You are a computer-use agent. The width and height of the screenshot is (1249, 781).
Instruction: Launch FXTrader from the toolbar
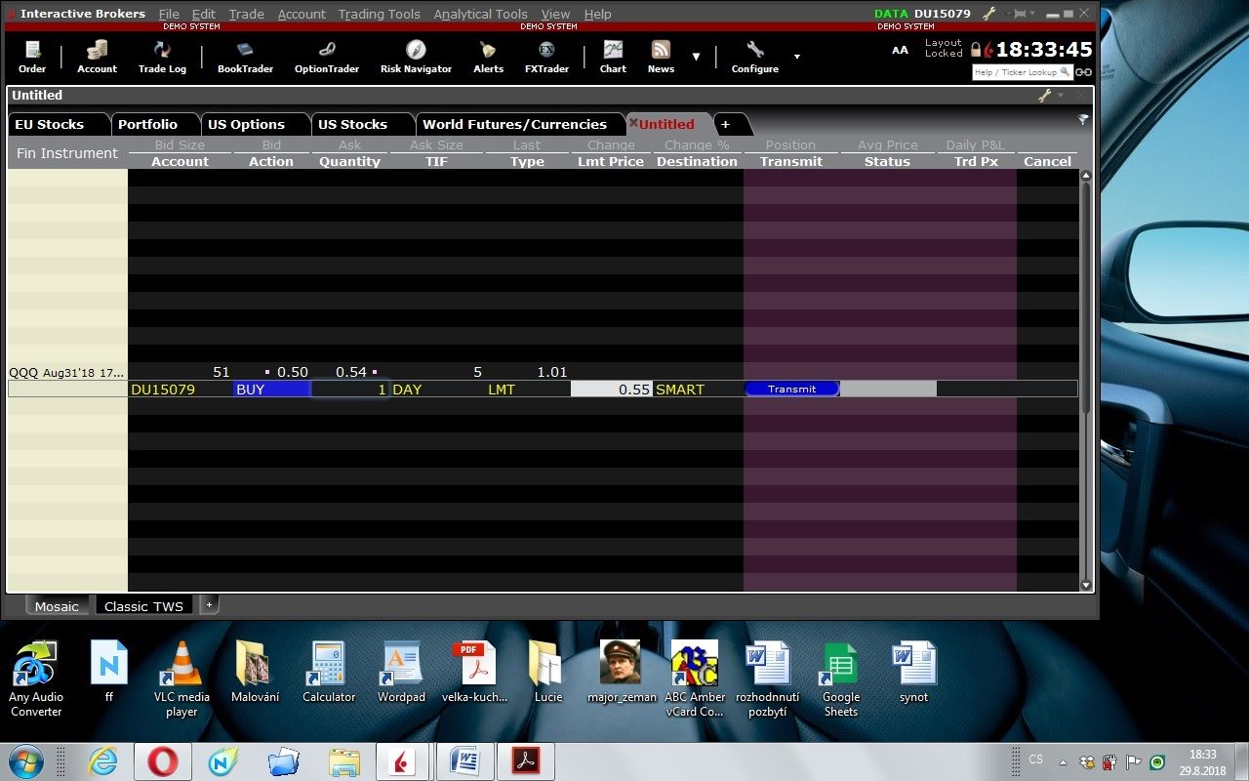tap(546, 57)
